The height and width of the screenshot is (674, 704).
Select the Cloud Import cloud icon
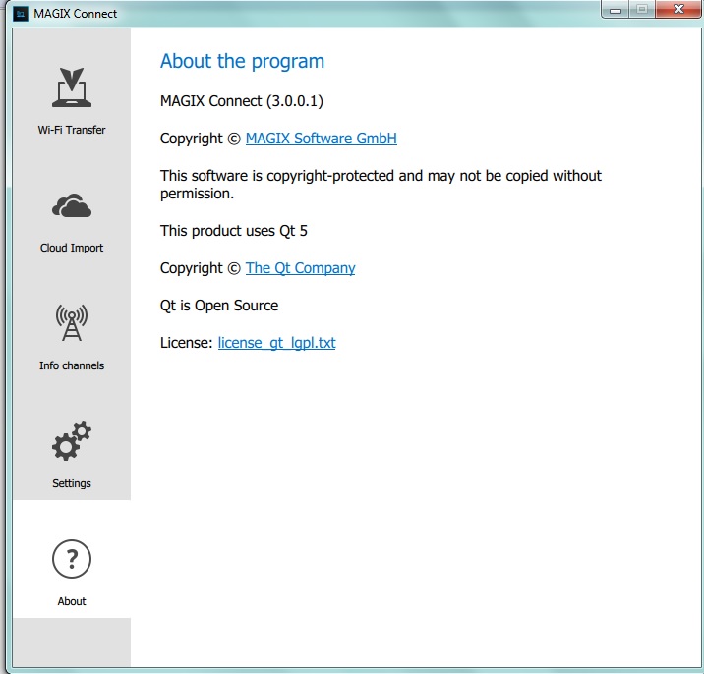(x=72, y=206)
